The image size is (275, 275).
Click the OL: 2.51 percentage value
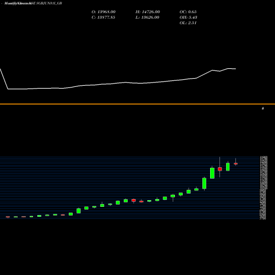pos(188,23)
